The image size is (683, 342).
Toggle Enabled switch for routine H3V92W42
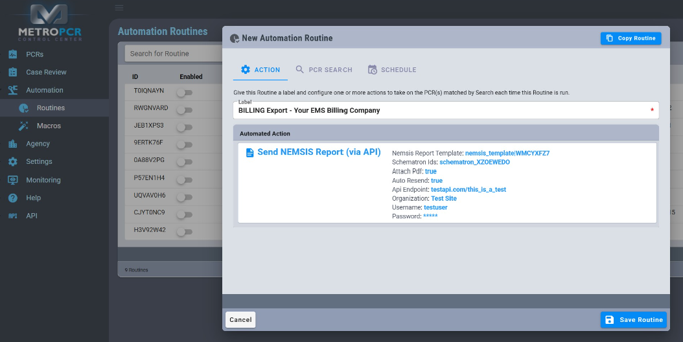[x=184, y=232]
